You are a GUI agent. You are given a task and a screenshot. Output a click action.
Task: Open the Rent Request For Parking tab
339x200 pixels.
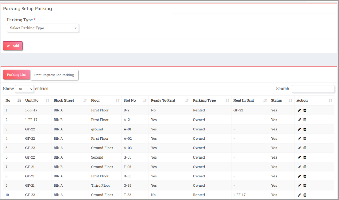pyautogui.click(x=54, y=75)
